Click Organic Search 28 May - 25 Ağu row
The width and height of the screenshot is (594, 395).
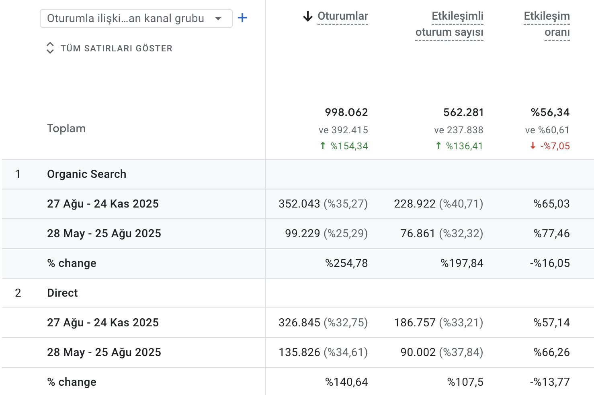(x=104, y=234)
